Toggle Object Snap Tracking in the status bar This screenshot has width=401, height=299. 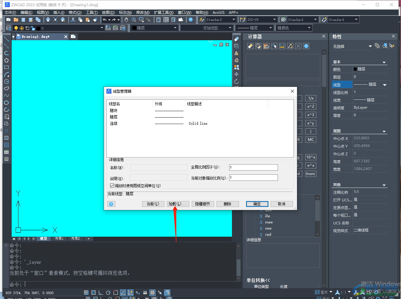coord(123,293)
